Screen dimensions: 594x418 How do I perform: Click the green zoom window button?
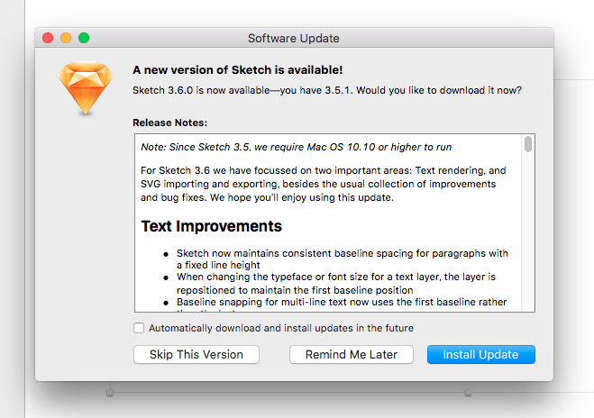pos(84,38)
